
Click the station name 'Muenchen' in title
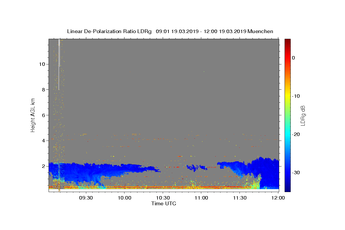[x=260, y=31]
